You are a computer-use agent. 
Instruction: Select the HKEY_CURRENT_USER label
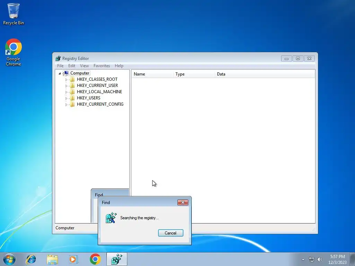click(x=97, y=86)
